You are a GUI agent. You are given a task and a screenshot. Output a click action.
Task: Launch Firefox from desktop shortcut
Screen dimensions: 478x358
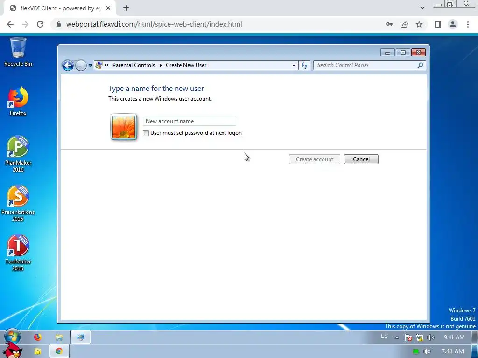click(x=18, y=101)
